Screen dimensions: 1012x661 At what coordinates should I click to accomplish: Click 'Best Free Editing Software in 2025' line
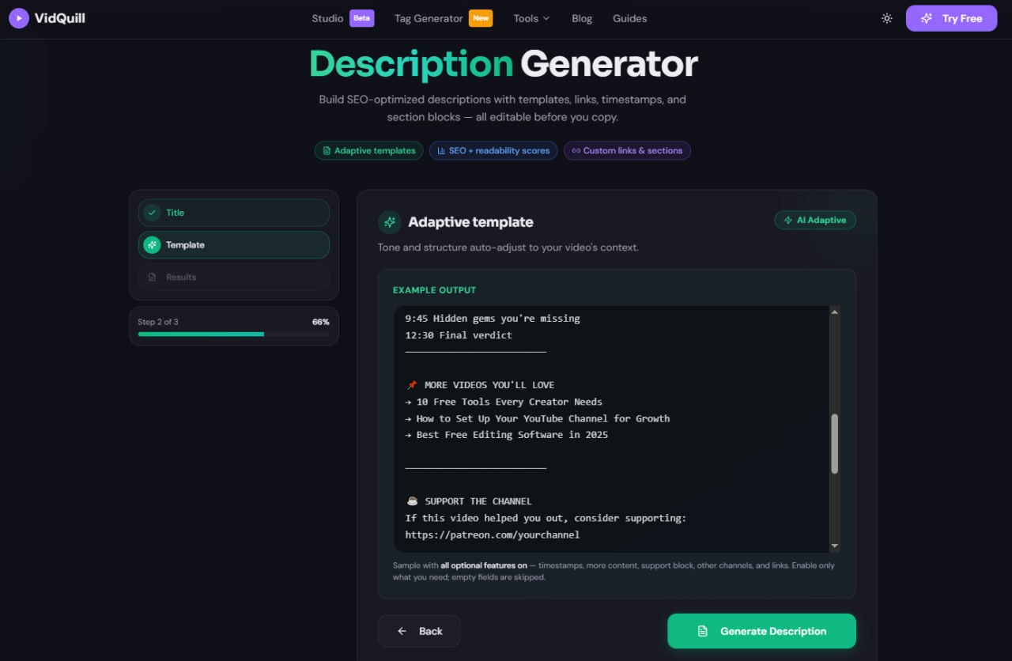[x=507, y=435]
